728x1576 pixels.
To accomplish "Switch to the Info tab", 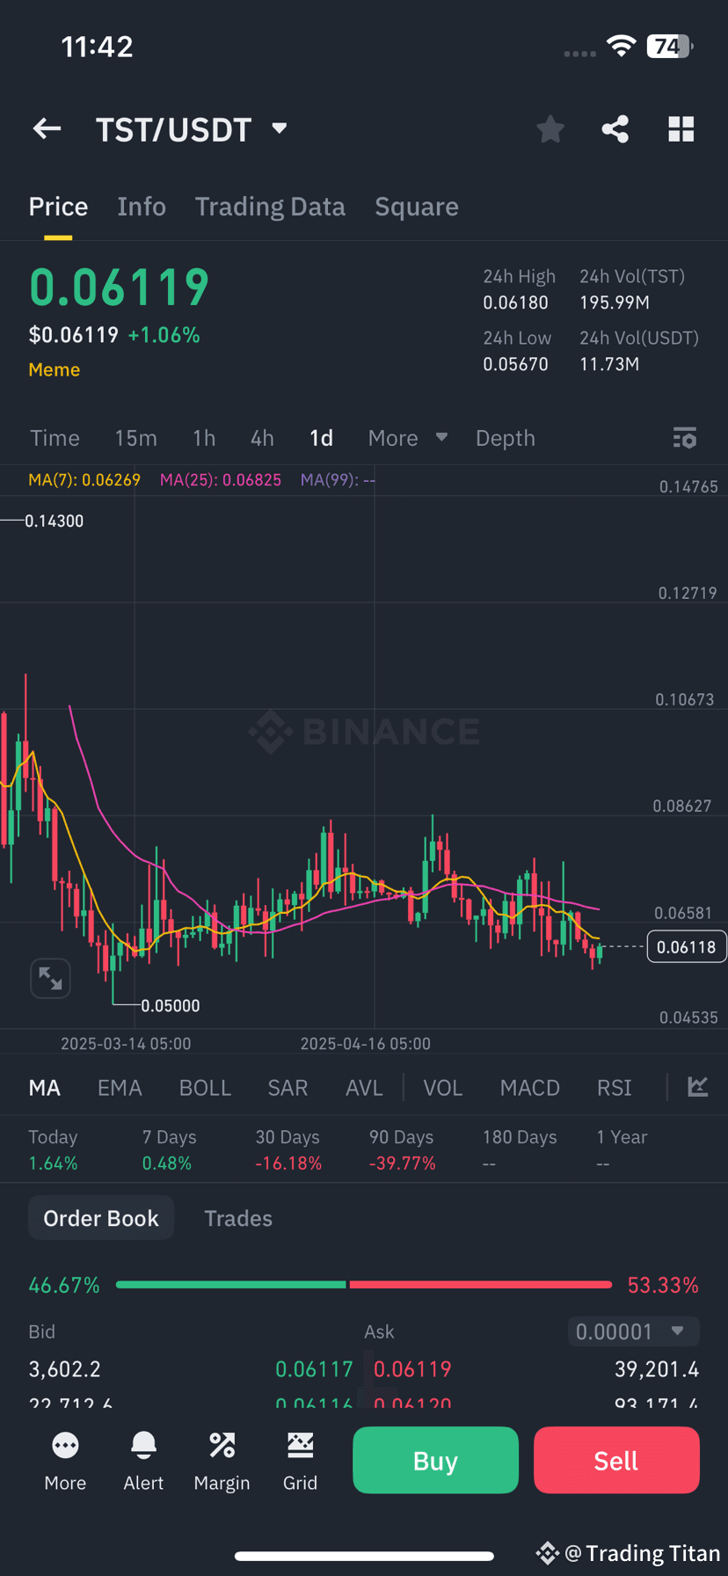I will tap(142, 207).
